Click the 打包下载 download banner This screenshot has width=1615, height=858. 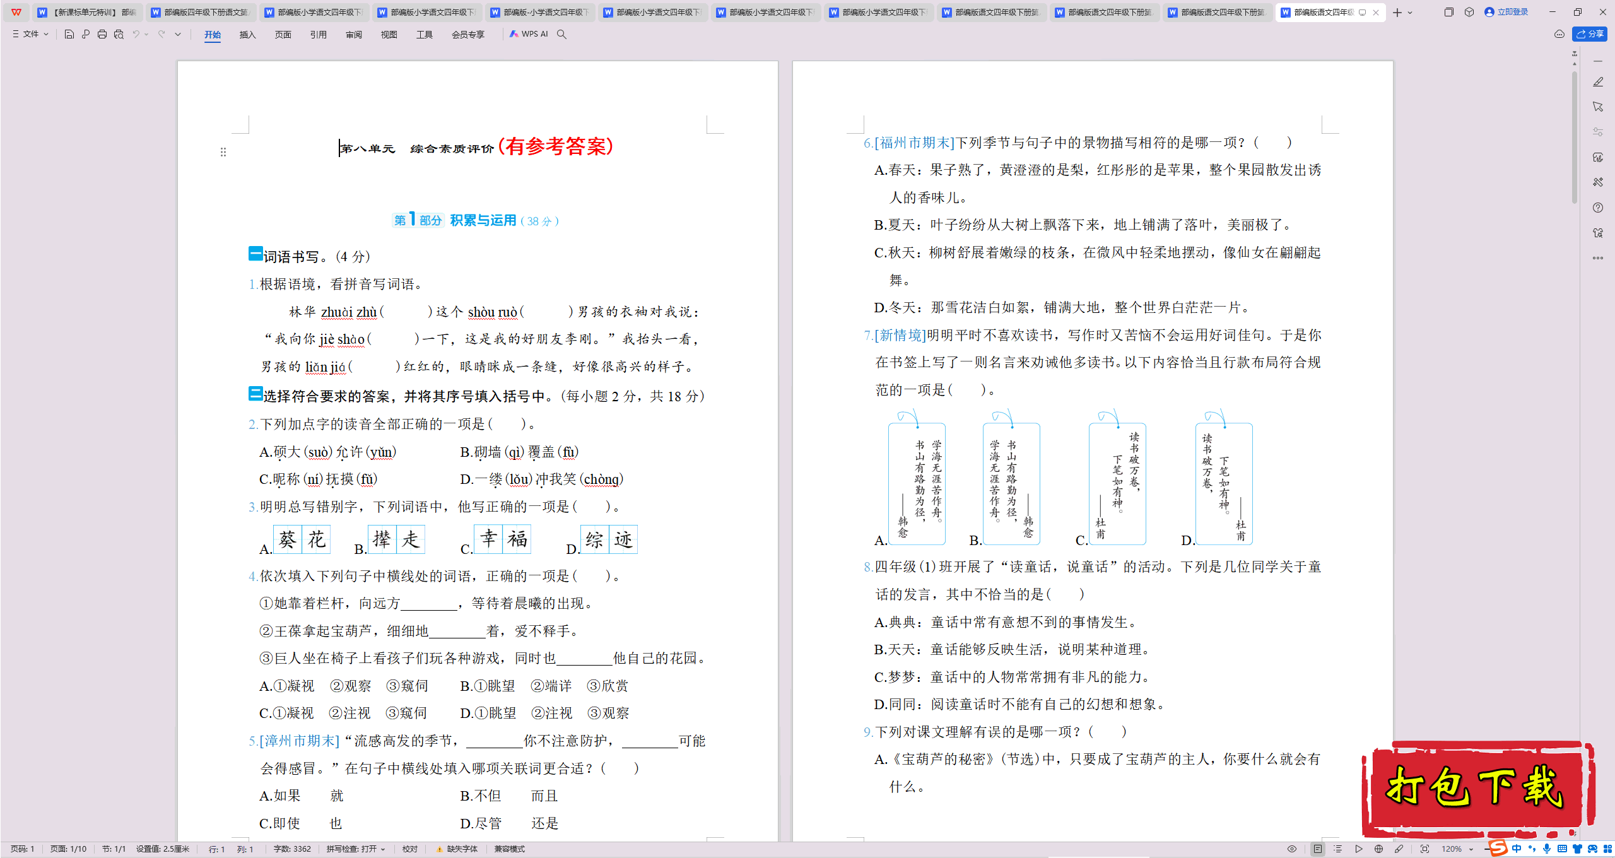click(1477, 789)
